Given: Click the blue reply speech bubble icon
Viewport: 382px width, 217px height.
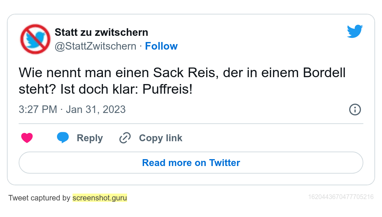Looking at the screenshot, I should pyautogui.click(x=63, y=137).
